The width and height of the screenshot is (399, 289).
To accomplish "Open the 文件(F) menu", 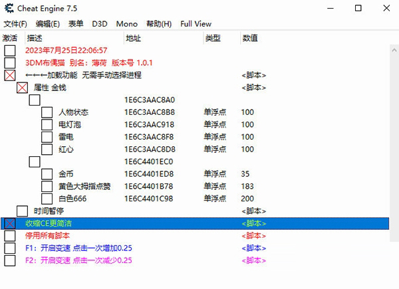I will point(15,24).
